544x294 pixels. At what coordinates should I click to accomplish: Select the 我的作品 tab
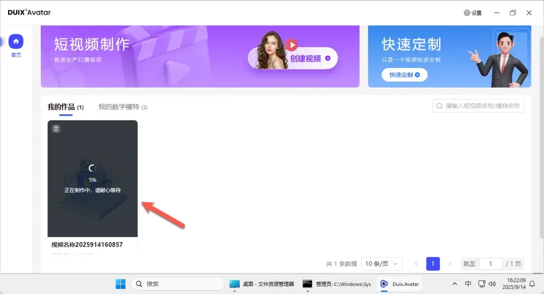tap(61, 107)
